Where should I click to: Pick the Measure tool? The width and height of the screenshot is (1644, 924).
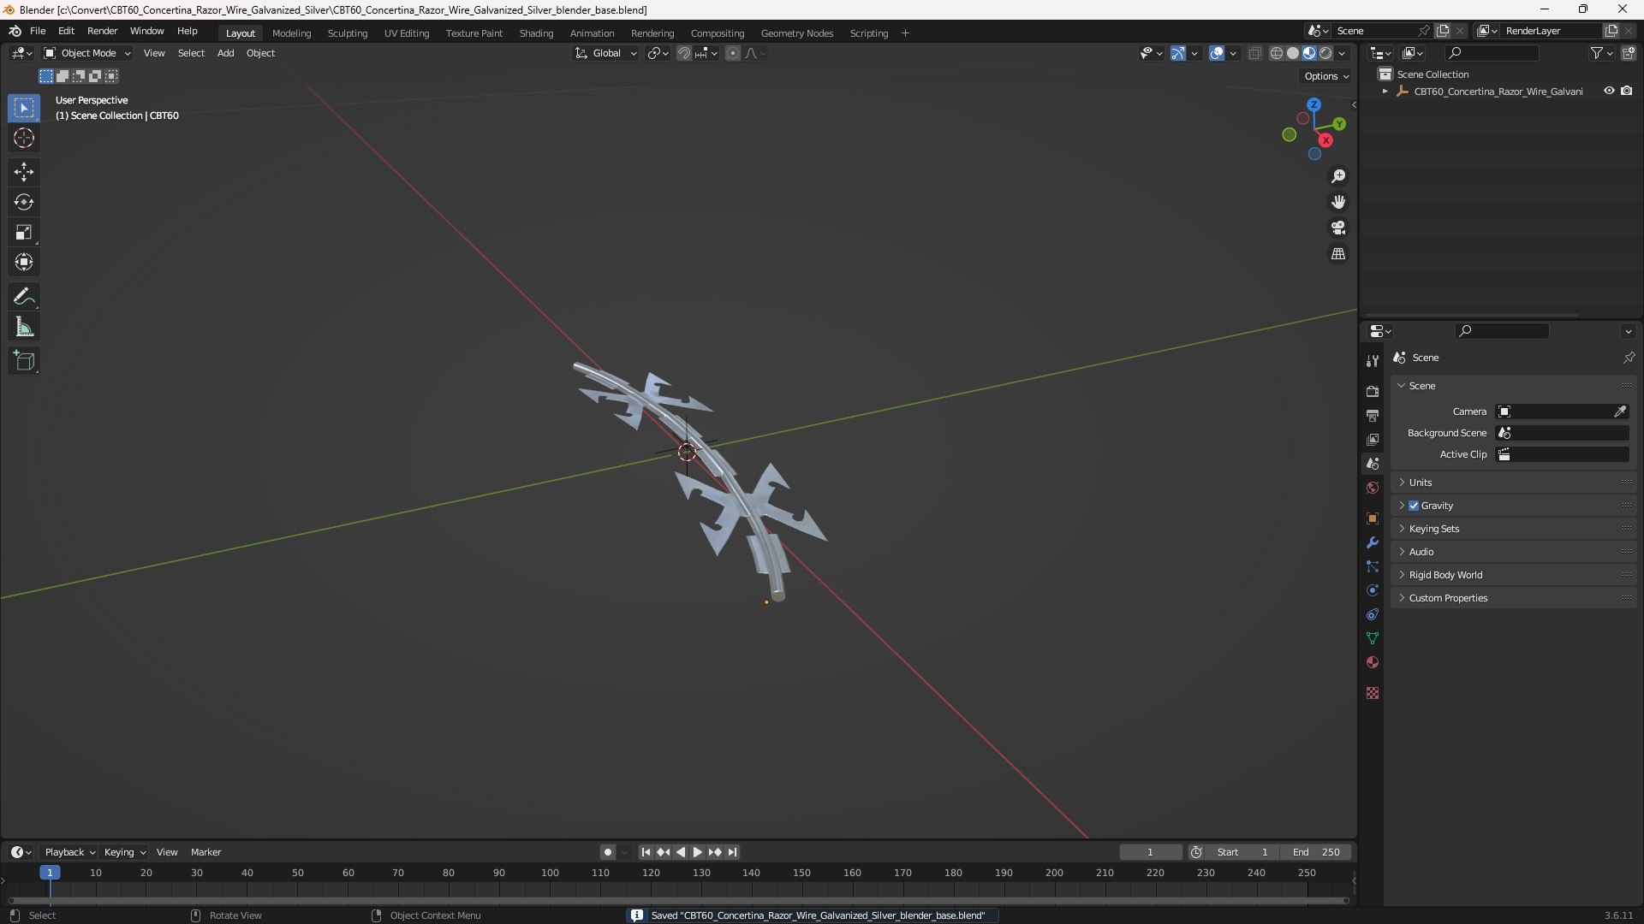[x=24, y=327]
